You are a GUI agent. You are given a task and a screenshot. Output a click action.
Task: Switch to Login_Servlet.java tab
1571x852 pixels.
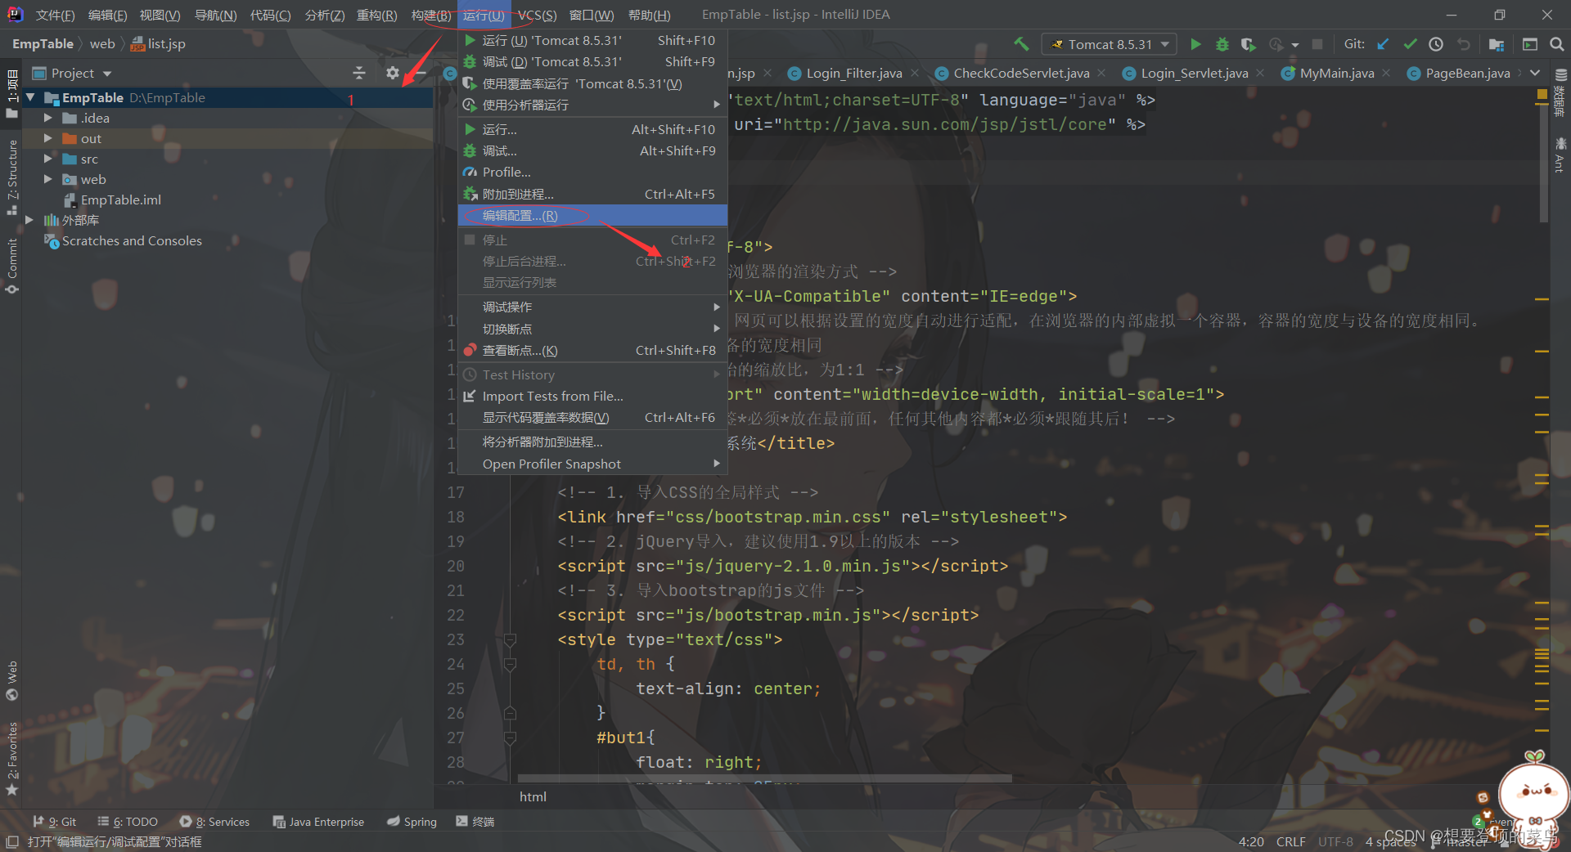[x=1194, y=74]
